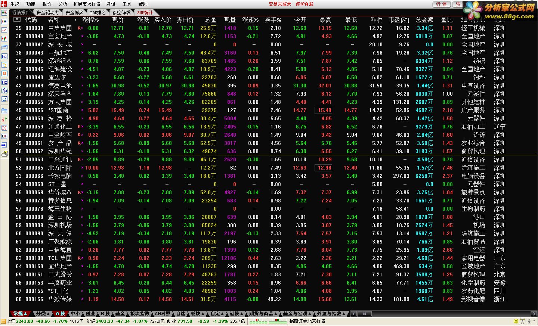Open the 功能 menu
Image resolution: width=538 pixels, height=326 pixels.
pyautogui.click(x=31, y=4)
